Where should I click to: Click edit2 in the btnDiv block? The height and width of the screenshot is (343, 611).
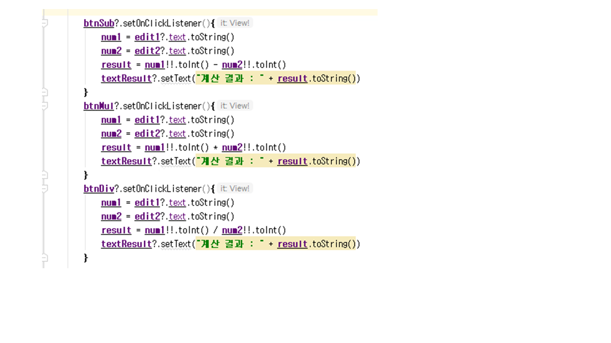click(147, 217)
